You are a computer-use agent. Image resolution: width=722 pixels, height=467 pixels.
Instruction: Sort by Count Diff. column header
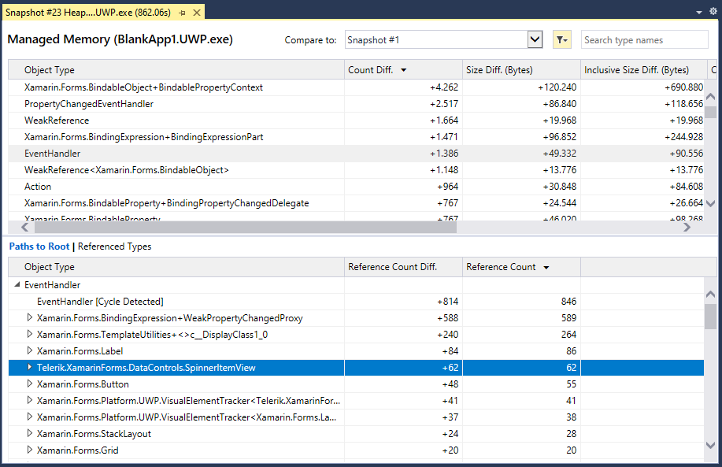(403, 70)
